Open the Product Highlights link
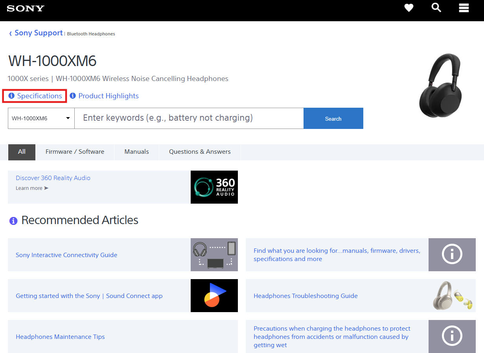 (109, 96)
